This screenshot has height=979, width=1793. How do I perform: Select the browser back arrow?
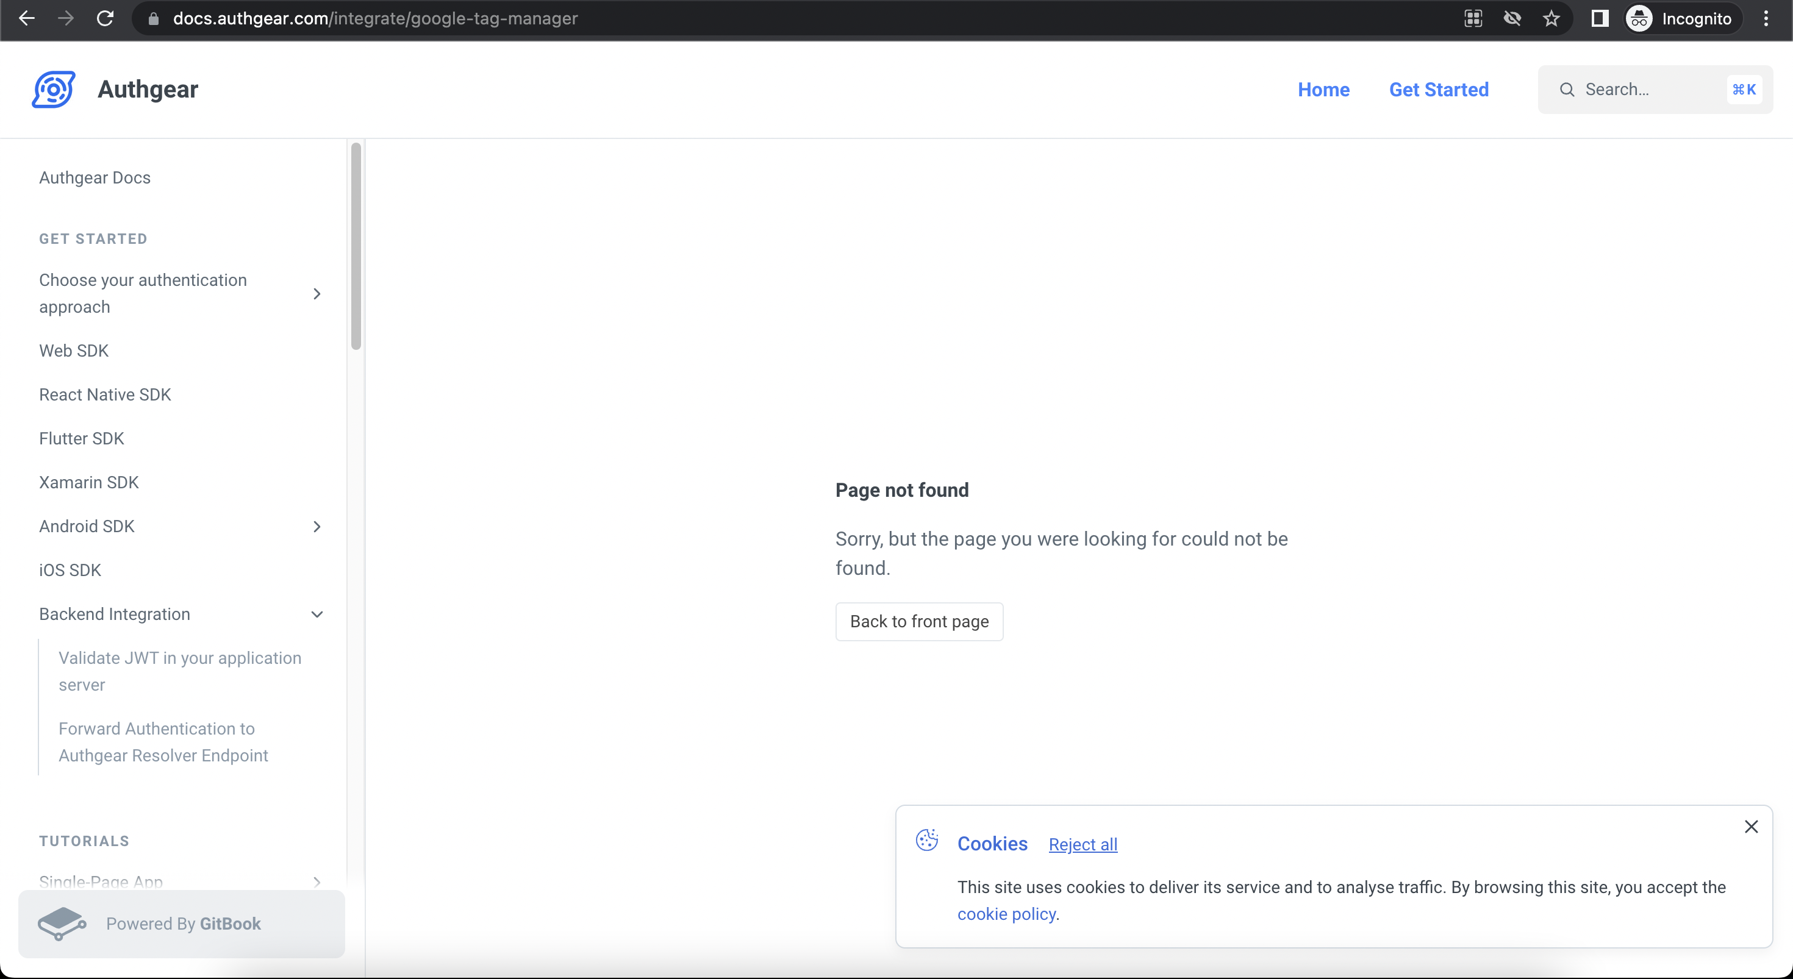coord(27,18)
